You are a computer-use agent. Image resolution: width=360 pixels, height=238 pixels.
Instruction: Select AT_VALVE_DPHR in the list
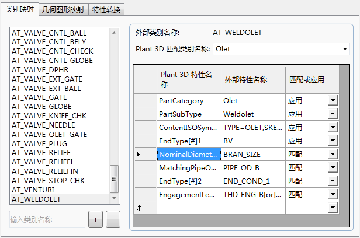40,69
